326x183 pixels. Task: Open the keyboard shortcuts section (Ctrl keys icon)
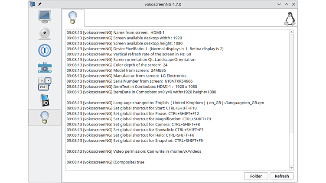click(45, 84)
